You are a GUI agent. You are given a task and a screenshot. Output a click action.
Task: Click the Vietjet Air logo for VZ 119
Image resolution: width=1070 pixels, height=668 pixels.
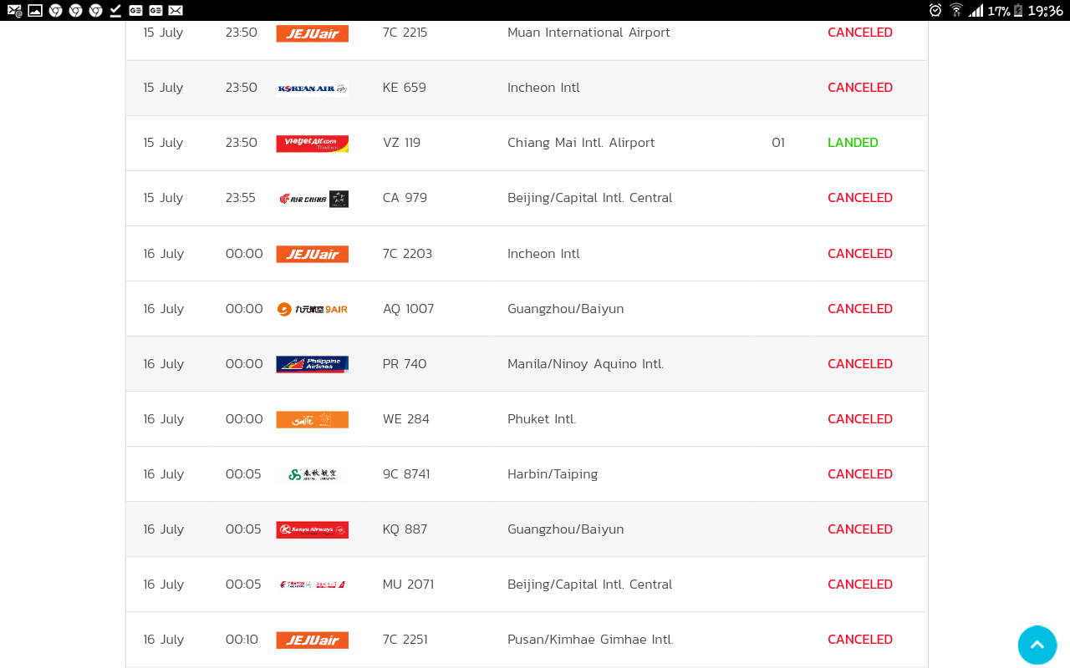click(312, 144)
